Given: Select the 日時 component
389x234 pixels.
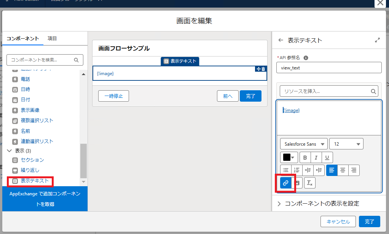Looking at the screenshot, I should point(25,90).
